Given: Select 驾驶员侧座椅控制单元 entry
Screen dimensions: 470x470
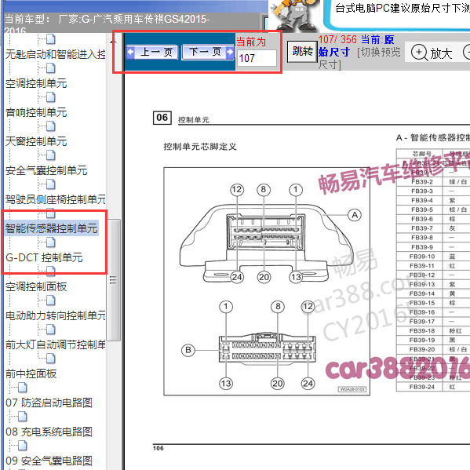Looking at the screenshot, I should (x=56, y=199).
